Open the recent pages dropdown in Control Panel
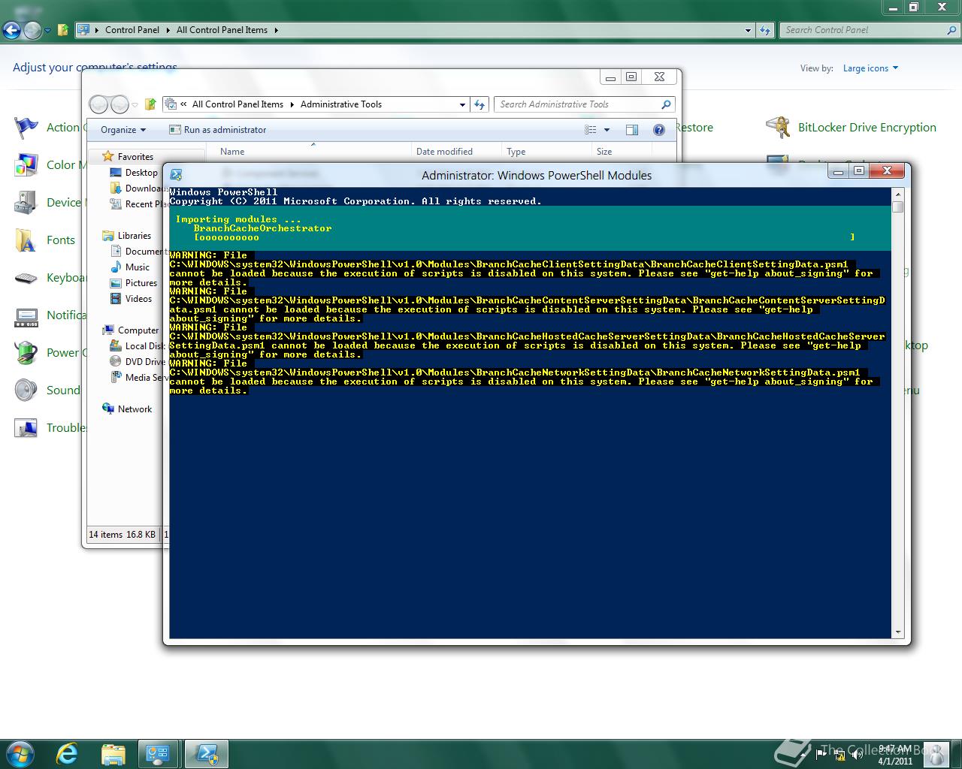This screenshot has width=962, height=769. 47,31
